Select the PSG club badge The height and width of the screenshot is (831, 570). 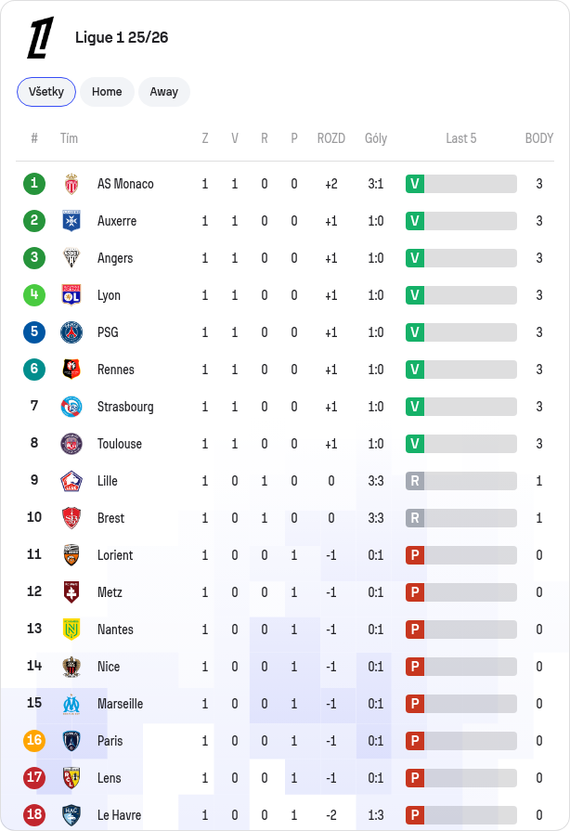point(71,332)
